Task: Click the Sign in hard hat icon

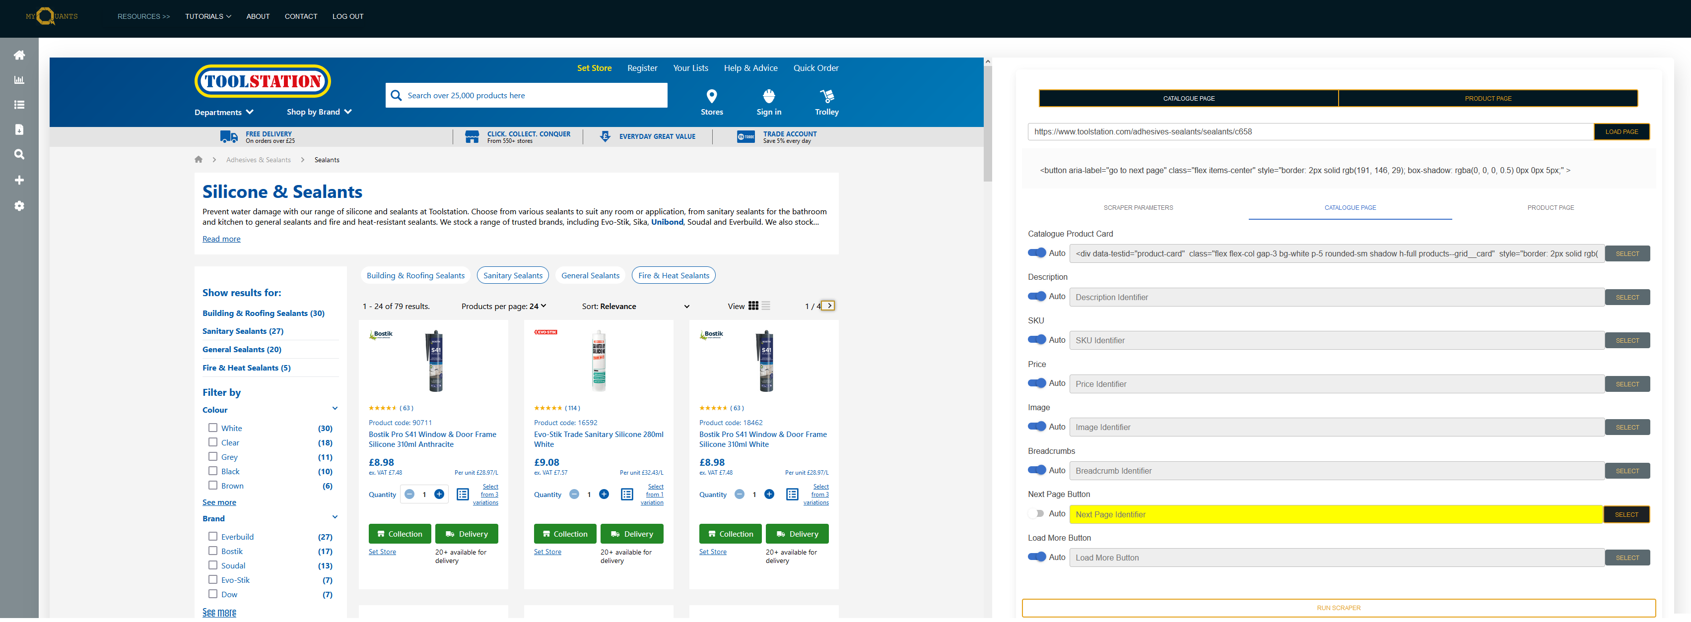Action: point(769,96)
